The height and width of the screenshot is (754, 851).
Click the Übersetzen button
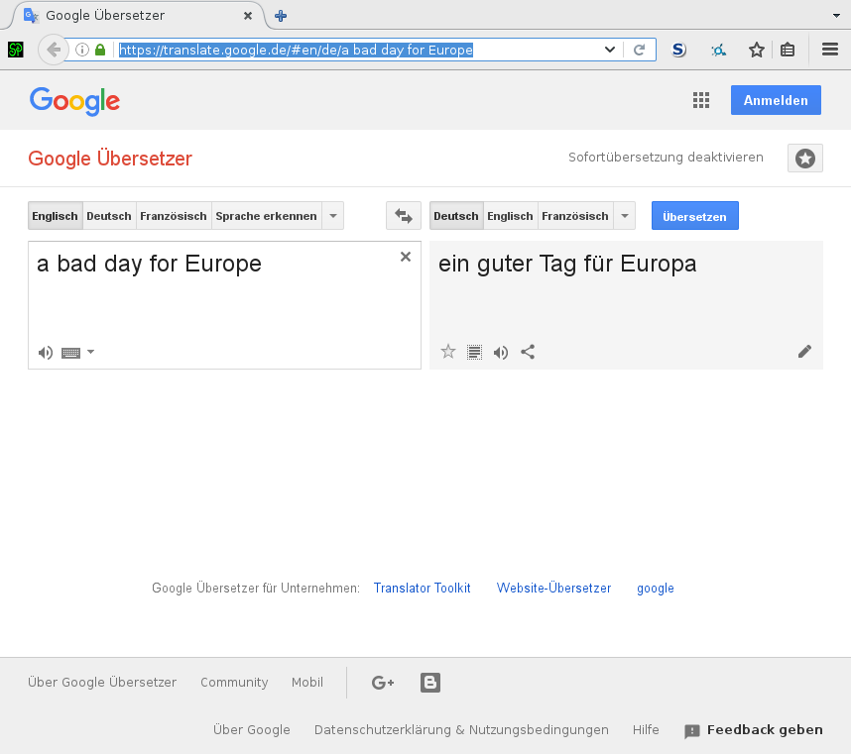(694, 216)
